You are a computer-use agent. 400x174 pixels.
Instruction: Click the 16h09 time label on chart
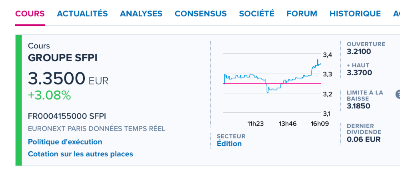coord(320,124)
